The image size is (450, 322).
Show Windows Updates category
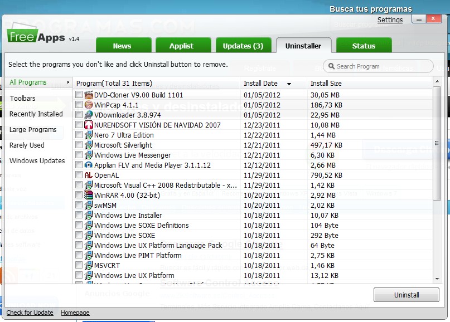(x=37, y=161)
